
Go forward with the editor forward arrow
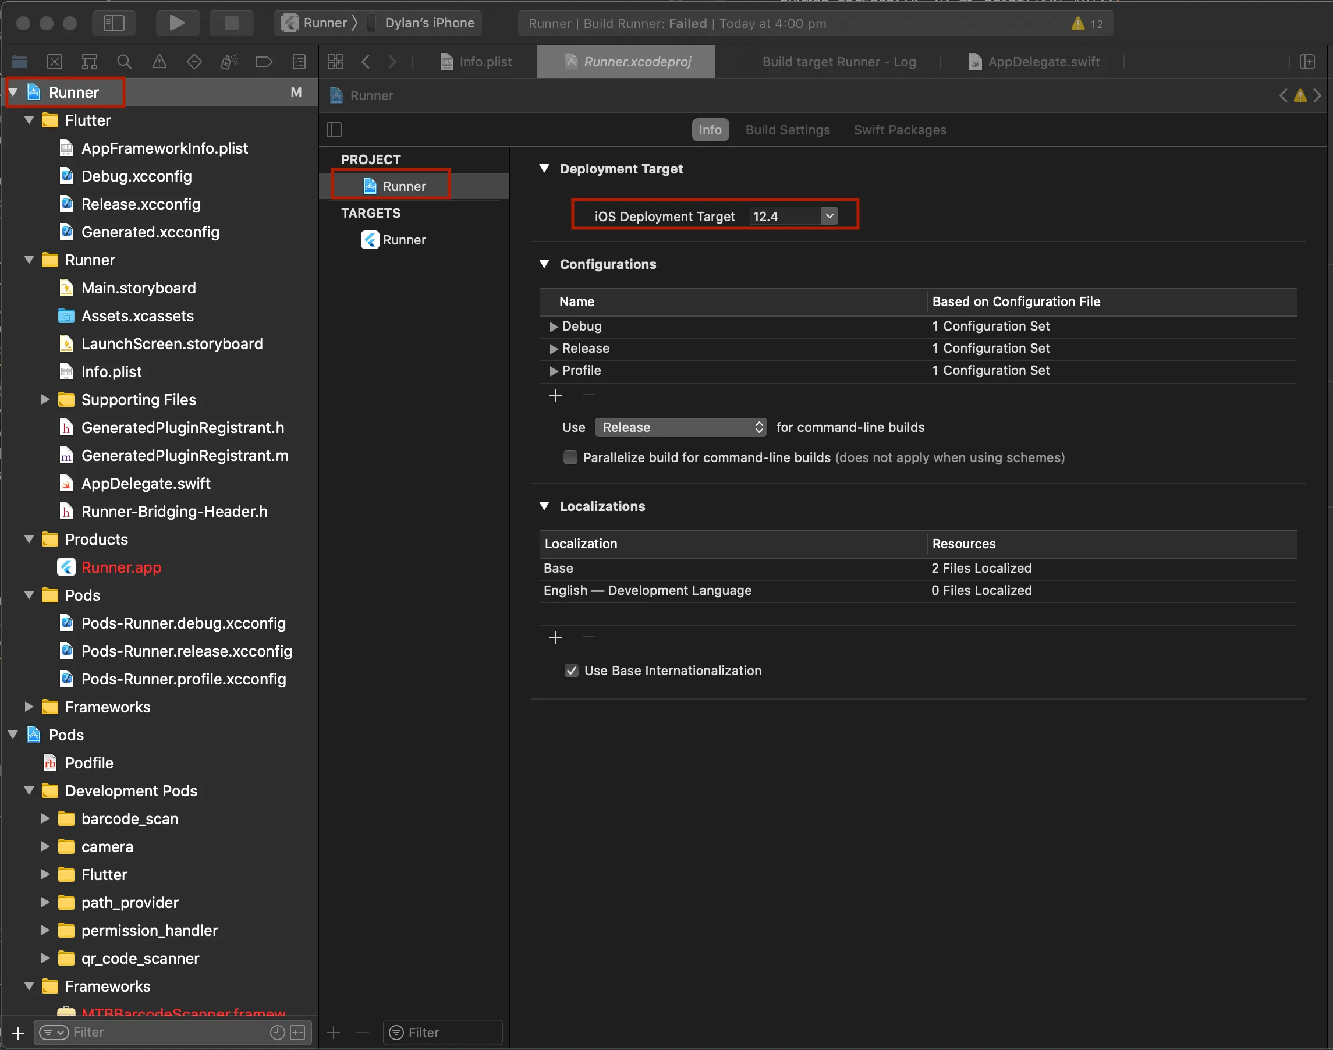[392, 62]
